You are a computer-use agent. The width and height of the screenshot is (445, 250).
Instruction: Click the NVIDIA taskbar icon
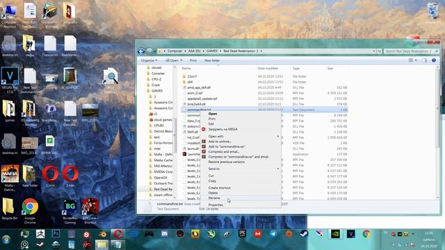[335, 234]
